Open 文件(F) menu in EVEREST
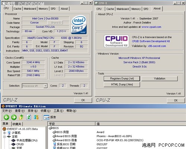The image size is (186, 149). [7, 111]
